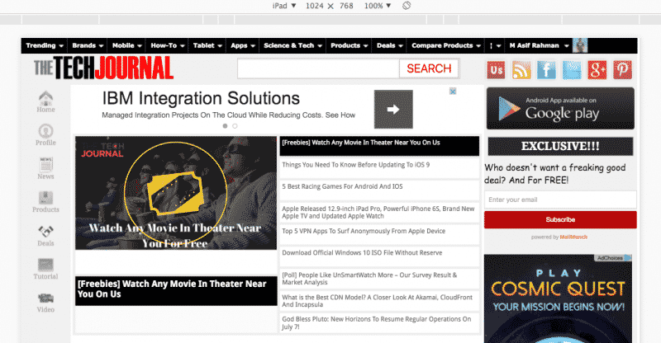Viewport: 661px width, 343px height.
Task: Select second ad carousel dot
Action: tap(235, 126)
